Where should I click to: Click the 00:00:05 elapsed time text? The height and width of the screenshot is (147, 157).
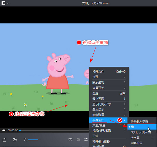click(x=13, y=130)
